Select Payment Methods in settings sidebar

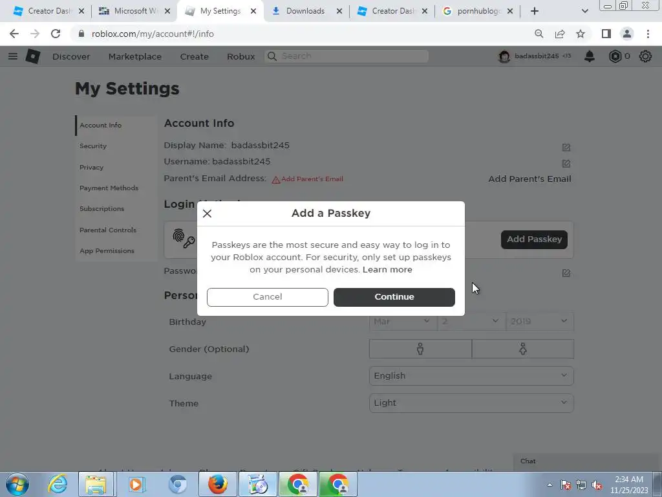[109, 188]
